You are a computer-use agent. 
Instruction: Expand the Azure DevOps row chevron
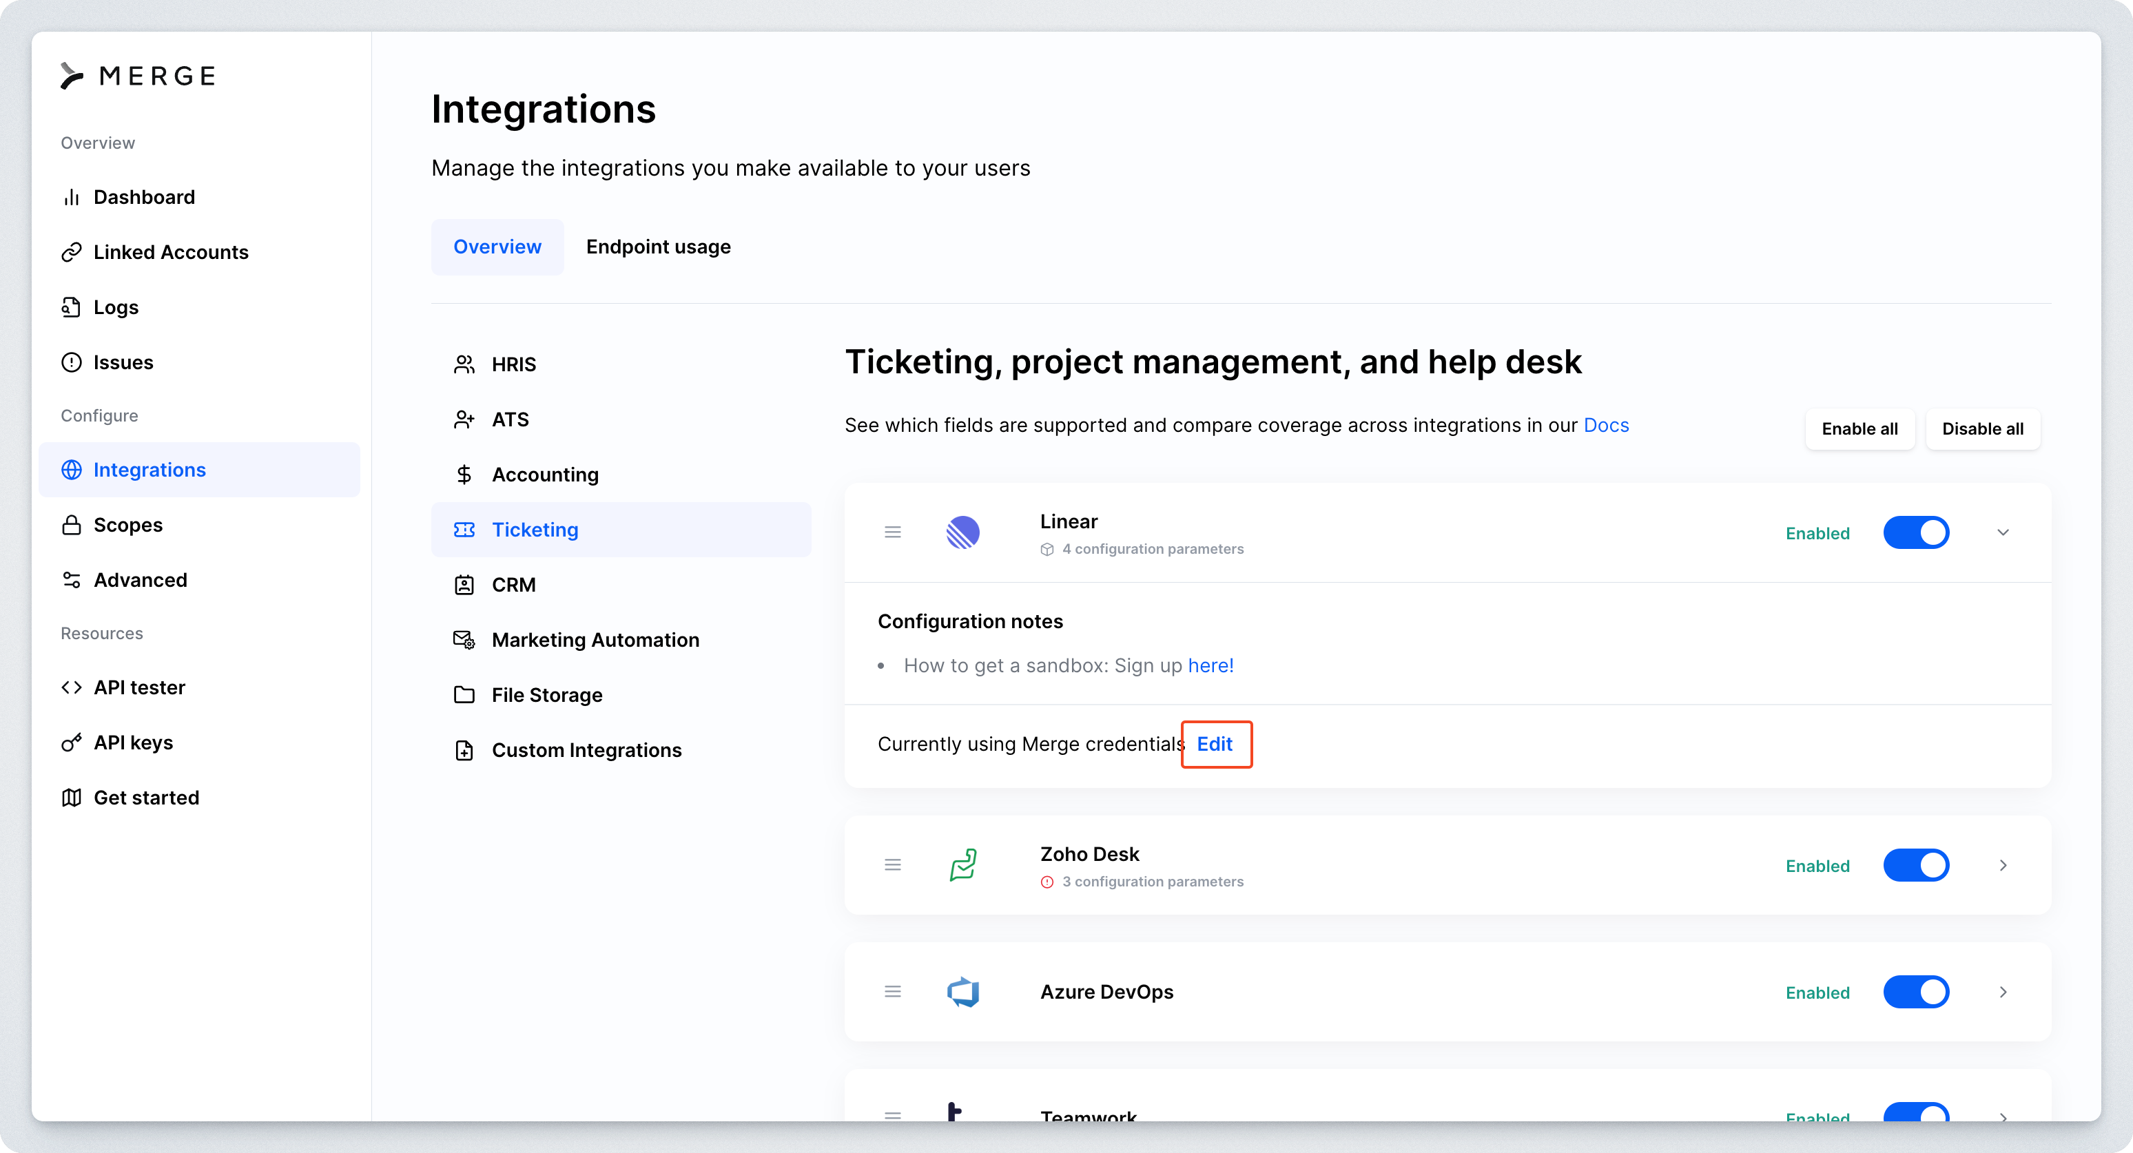2003,992
